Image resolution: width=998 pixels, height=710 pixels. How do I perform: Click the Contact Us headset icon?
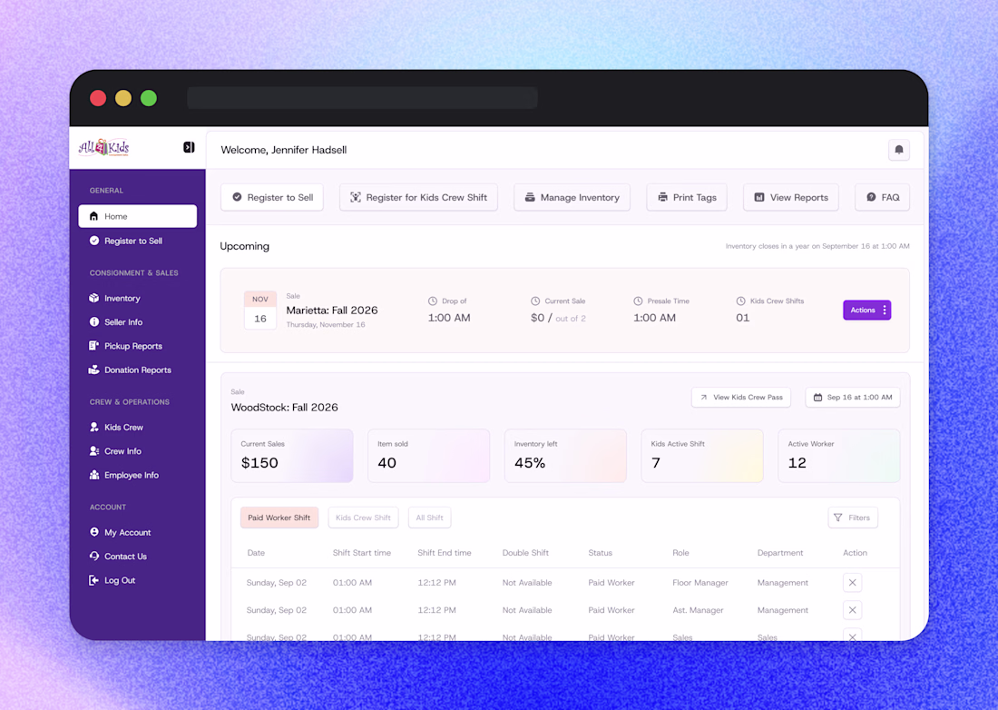pyautogui.click(x=94, y=556)
